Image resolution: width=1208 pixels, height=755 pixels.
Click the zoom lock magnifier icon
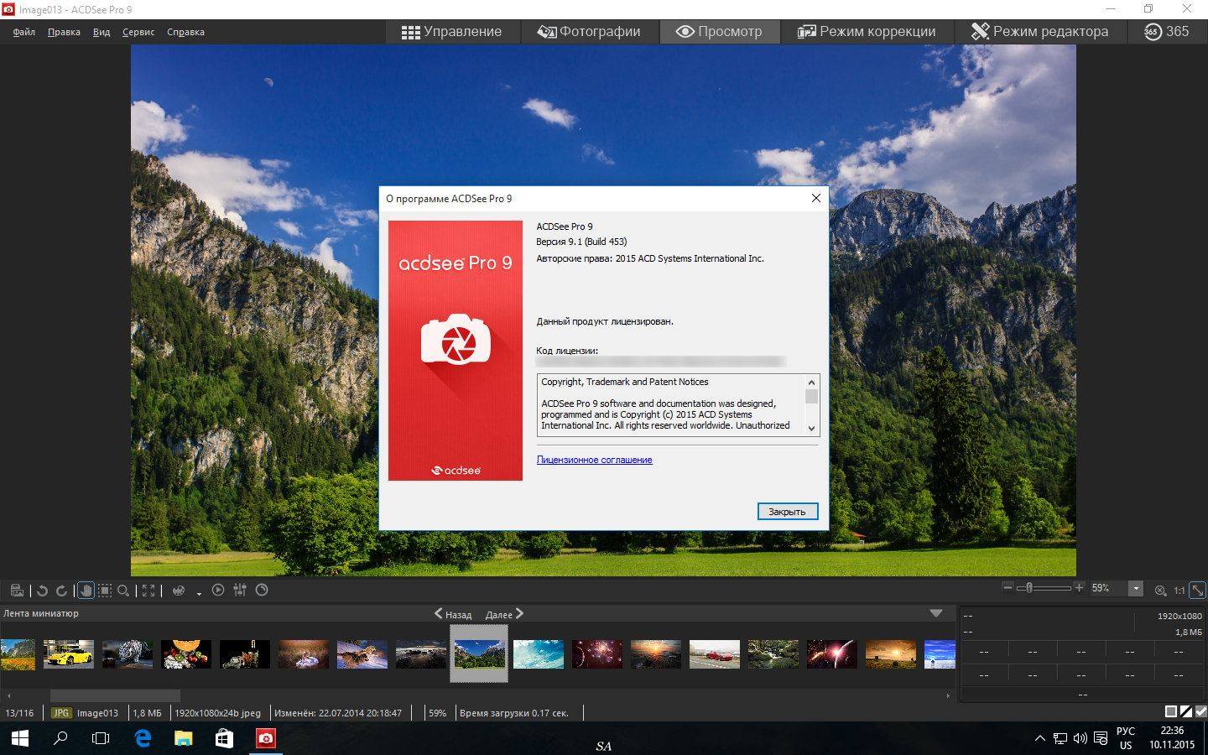point(1160,591)
